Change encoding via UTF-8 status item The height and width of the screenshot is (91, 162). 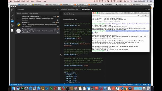[x=136, y=85]
